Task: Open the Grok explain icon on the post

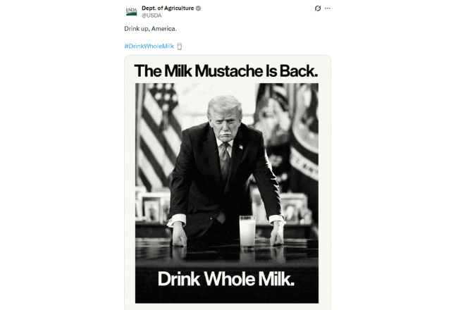Action: (318, 8)
